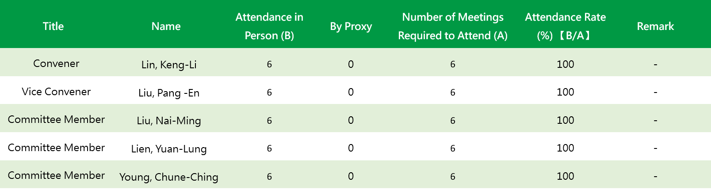Select the name Young, Chune-Ching
711x189 pixels.
coord(169,177)
